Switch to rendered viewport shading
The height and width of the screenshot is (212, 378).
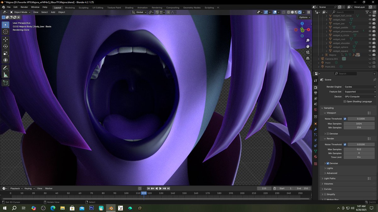click(x=299, y=12)
